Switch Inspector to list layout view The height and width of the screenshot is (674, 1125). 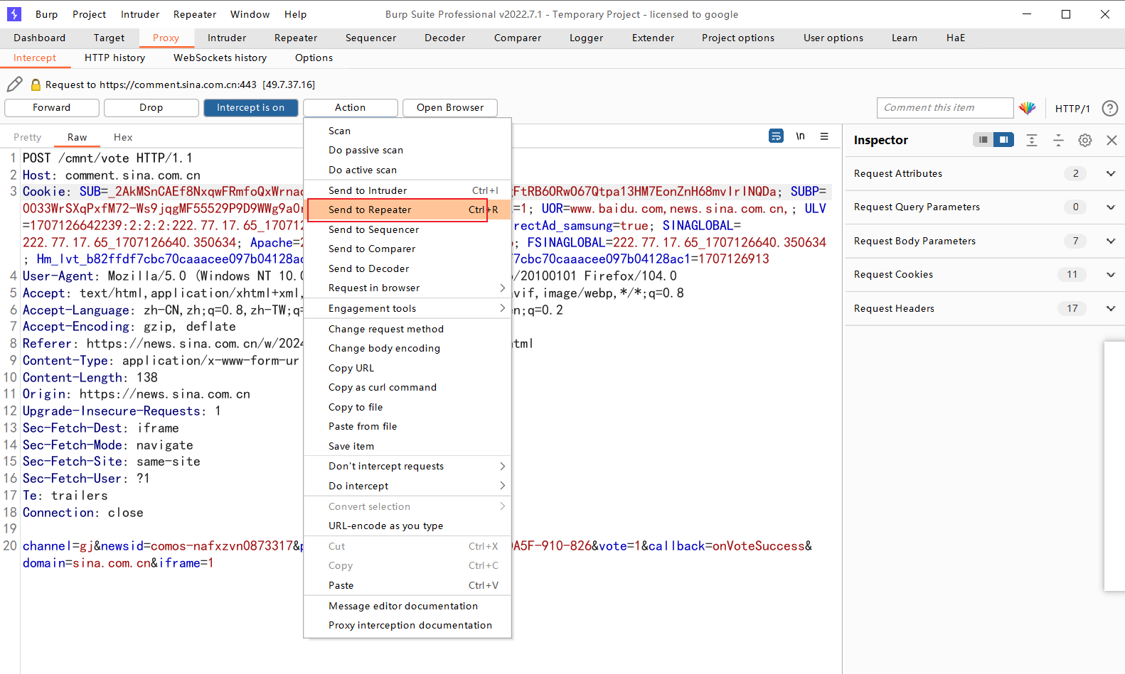tap(983, 140)
